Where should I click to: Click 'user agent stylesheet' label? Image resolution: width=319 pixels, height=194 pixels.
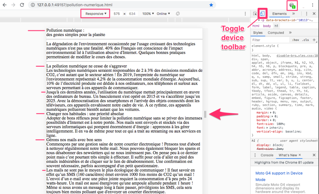pyautogui.click(x=299, y=141)
